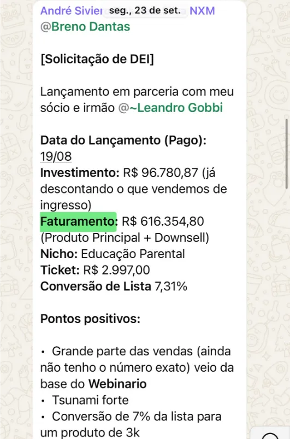Viewport: 290px width, 439px height.
Task: Tap the bold Webinario word
Action: click(x=117, y=384)
